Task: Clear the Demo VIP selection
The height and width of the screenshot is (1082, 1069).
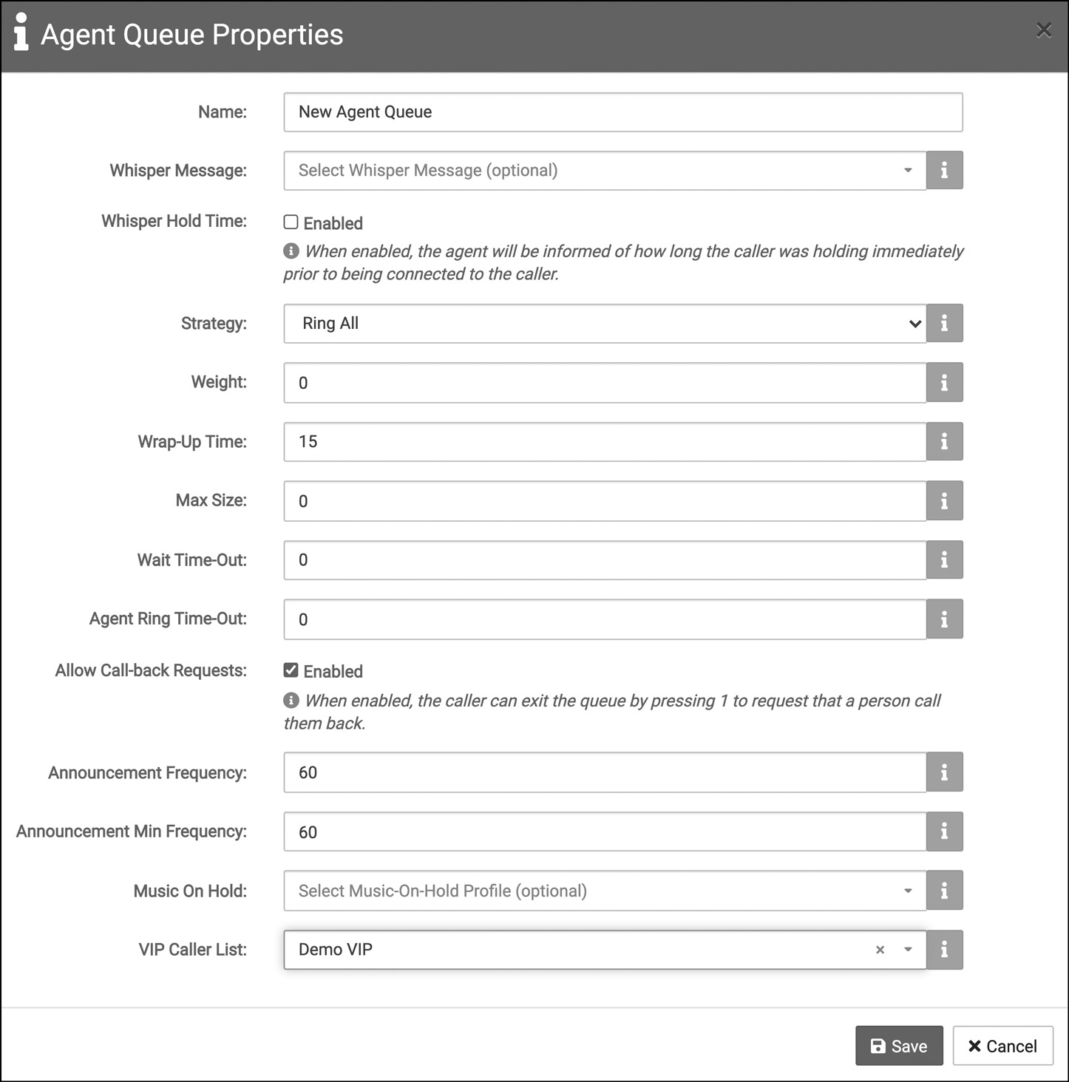Action: [880, 950]
